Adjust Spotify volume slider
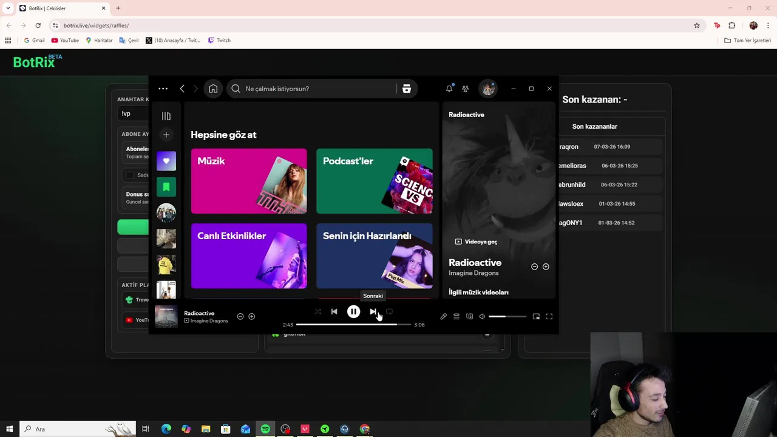Viewport: 777px width, 437px height. click(507, 316)
